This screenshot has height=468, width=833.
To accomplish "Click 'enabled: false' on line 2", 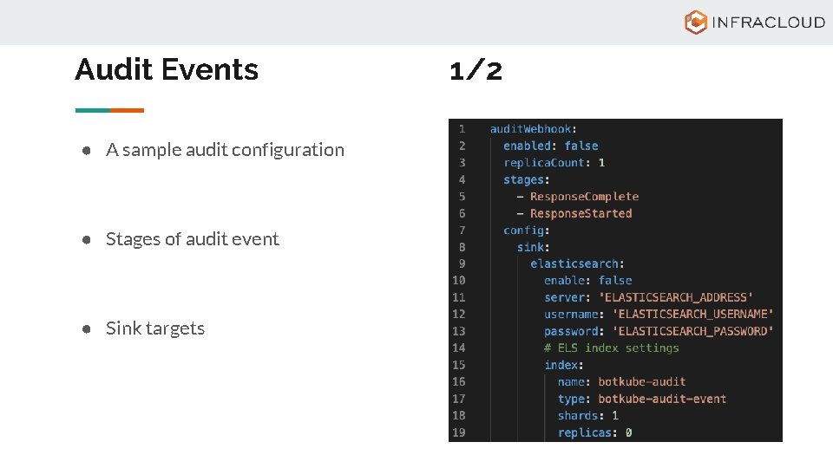I will coord(550,146).
